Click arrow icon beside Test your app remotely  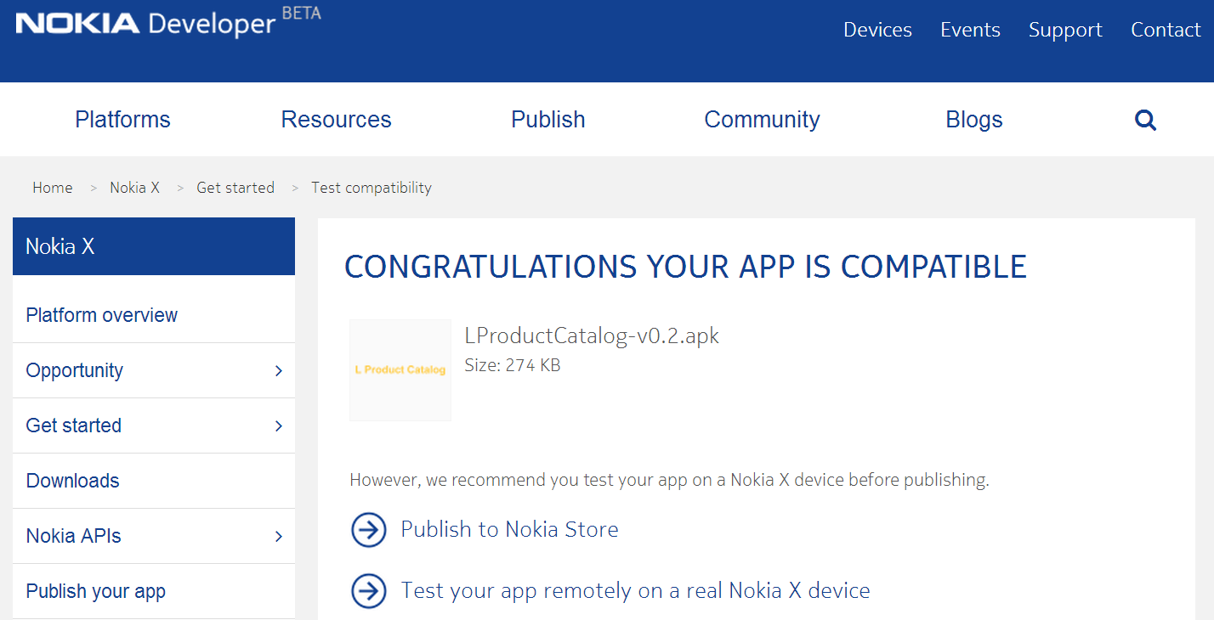point(369,590)
